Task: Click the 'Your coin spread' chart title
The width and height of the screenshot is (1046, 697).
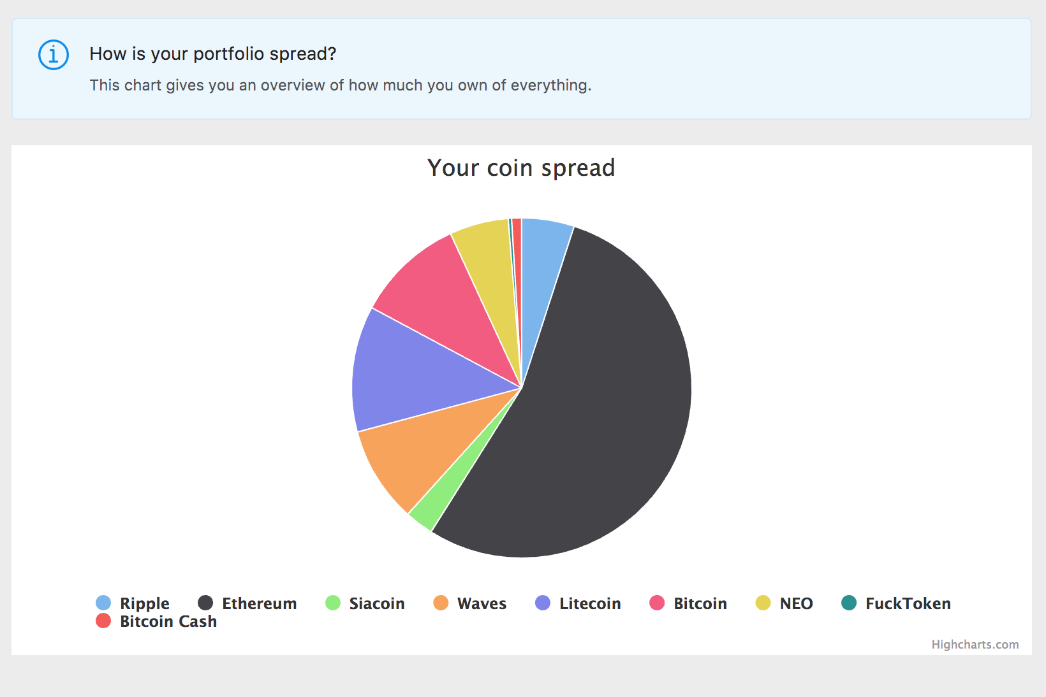Action: pyautogui.click(x=521, y=168)
